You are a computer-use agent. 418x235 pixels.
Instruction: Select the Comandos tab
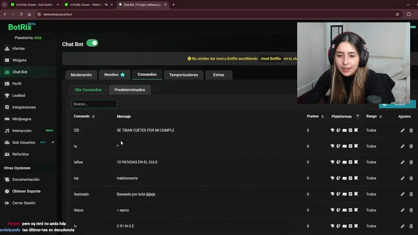(147, 74)
